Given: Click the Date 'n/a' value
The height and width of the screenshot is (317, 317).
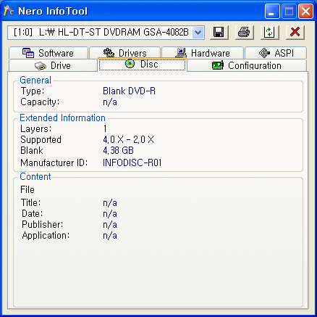Looking at the screenshot, I should pyautogui.click(x=110, y=214).
